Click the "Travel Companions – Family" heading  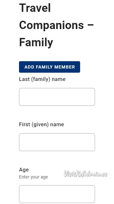(56, 25)
